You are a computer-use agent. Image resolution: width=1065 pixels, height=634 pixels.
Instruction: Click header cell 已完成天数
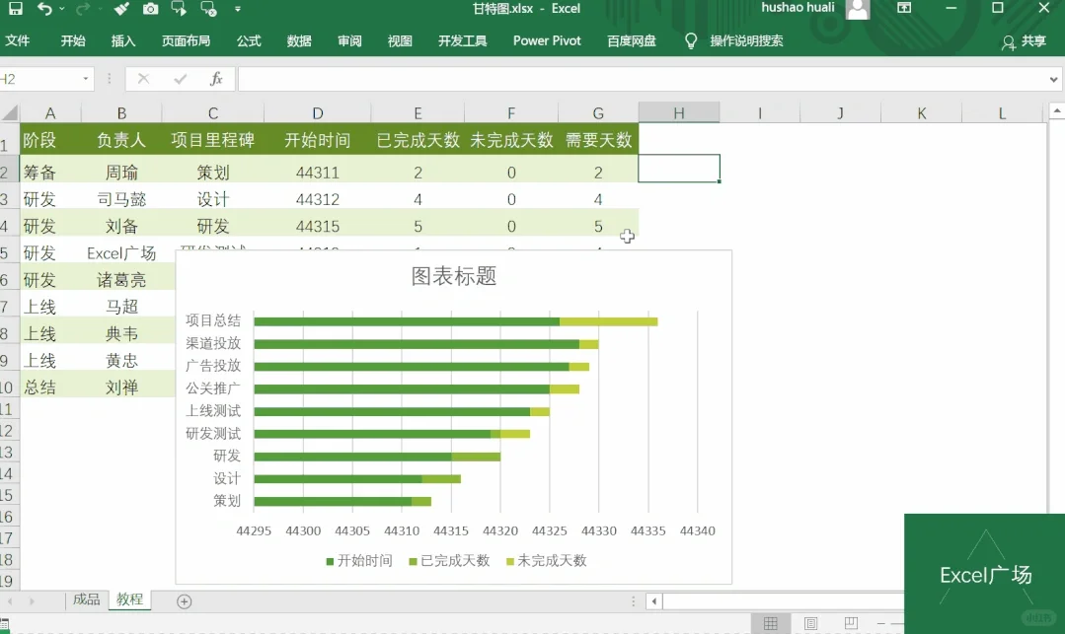(x=418, y=140)
